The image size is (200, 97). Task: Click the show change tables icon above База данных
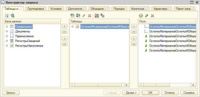click(7, 16)
